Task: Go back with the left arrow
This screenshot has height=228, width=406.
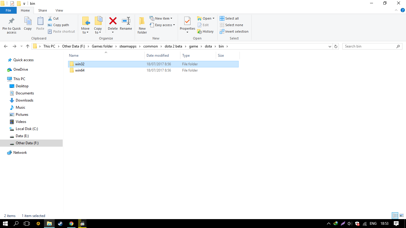Action: point(6,46)
